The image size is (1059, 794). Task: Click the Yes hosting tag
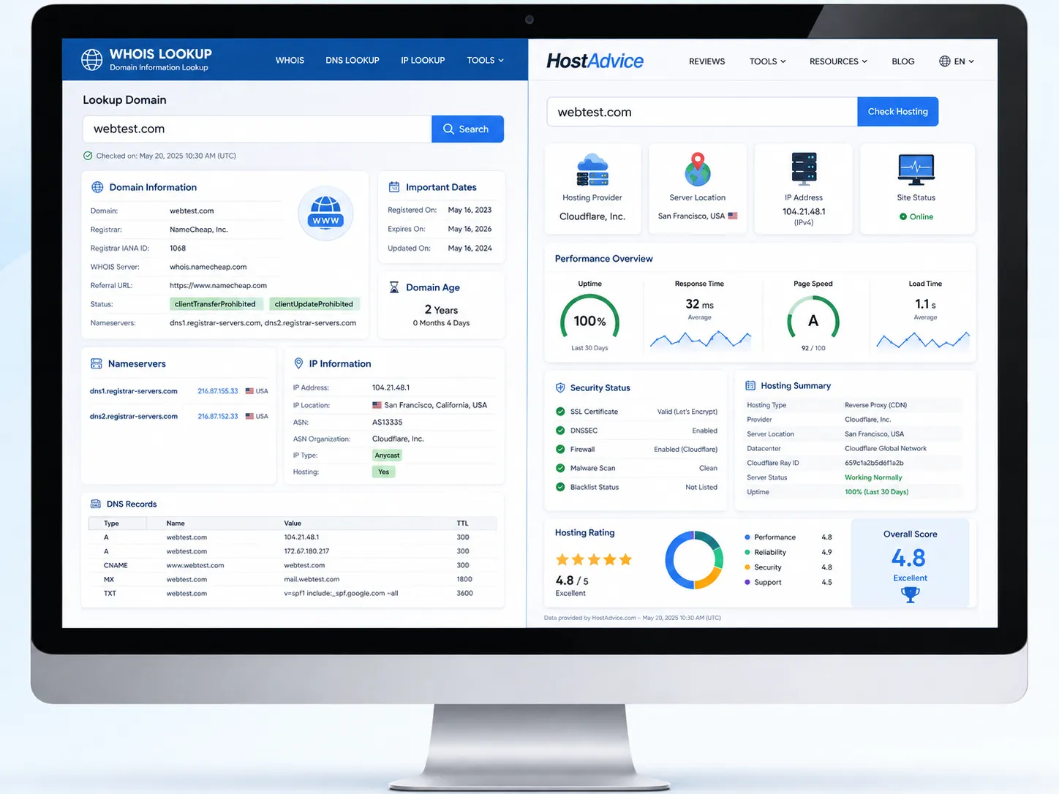384,472
